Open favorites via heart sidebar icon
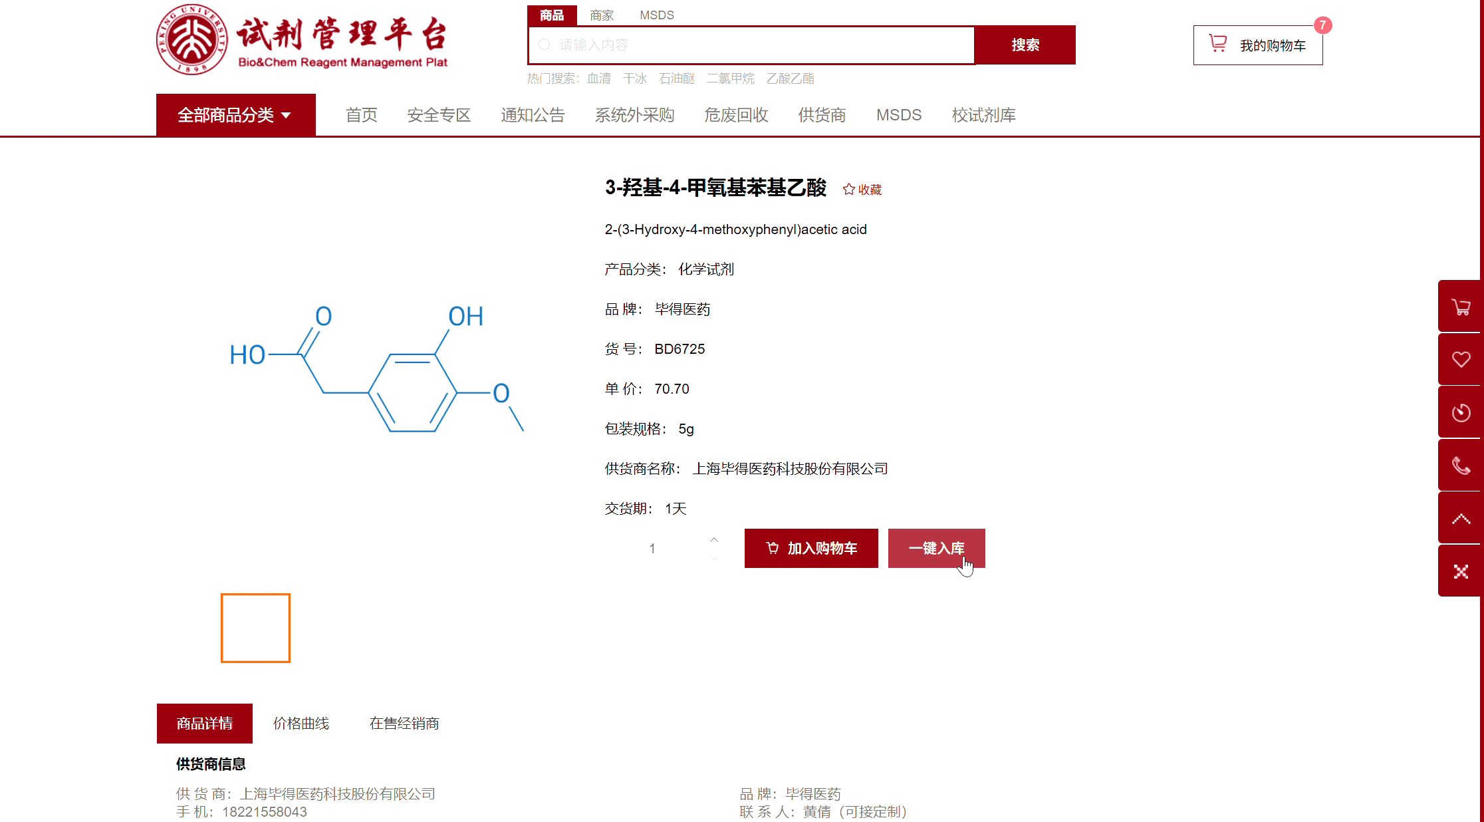Screen dimensions: 1484x822 coord(1460,360)
